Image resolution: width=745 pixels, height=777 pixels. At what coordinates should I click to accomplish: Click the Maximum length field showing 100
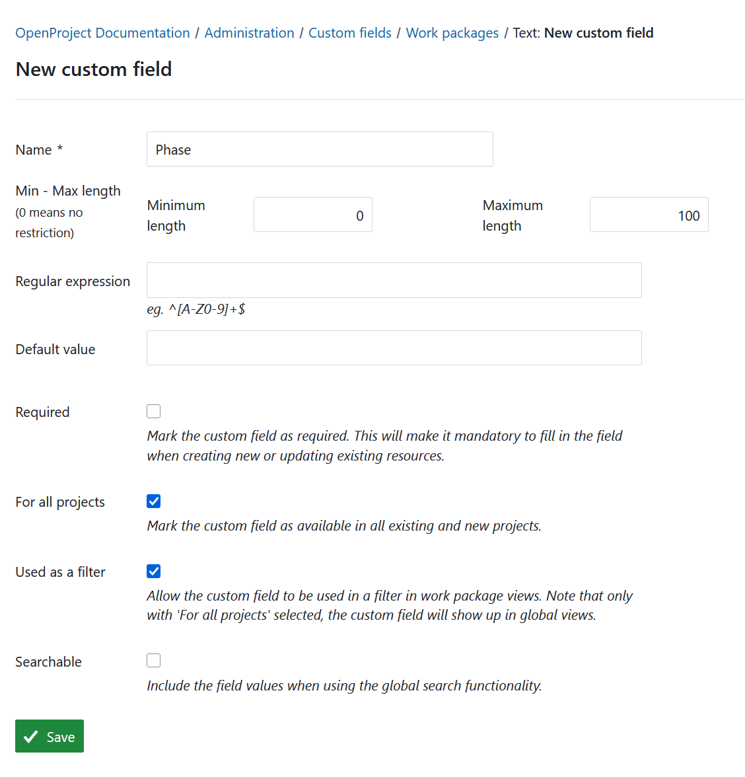[x=649, y=214]
